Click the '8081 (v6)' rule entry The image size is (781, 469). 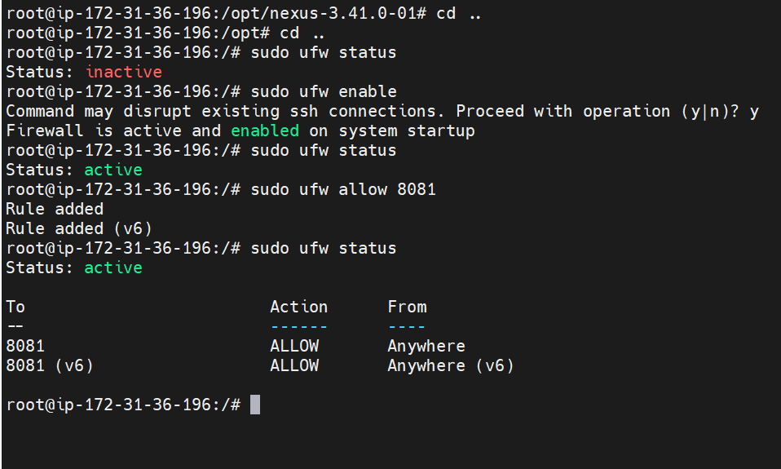[50, 366]
